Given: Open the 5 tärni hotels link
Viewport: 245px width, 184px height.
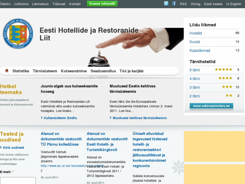Looking at the screenshot, I should (x=194, y=70).
